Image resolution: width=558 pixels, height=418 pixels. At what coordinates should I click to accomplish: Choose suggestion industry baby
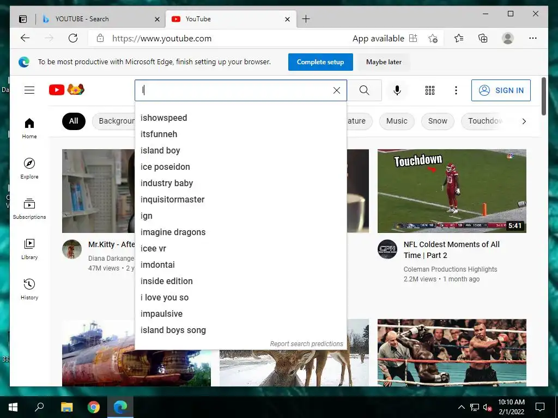coord(240,183)
